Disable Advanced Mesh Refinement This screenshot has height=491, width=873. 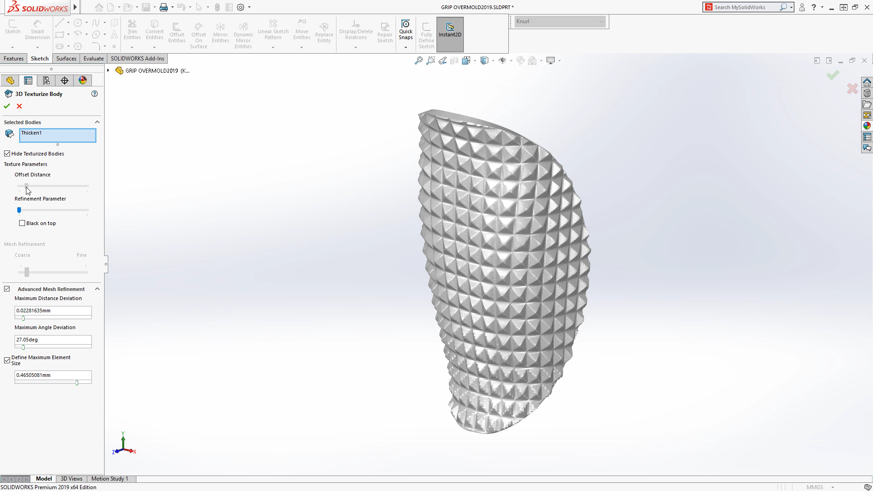coord(7,288)
